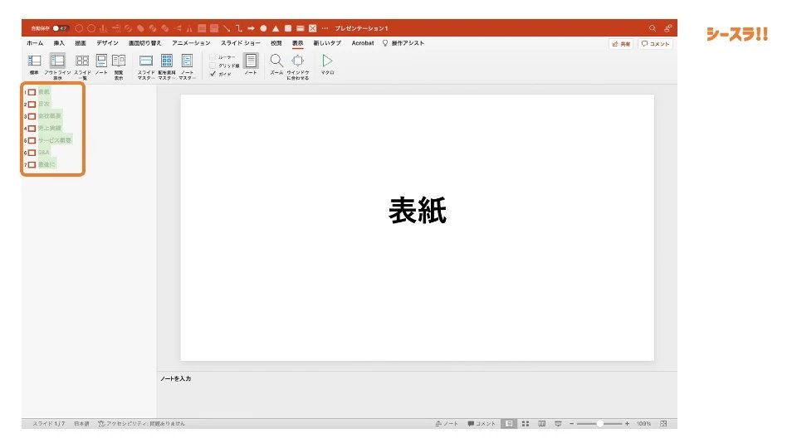Uncheck the Guides (ガイド) checkbox

pyautogui.click(x=213, y=74)
